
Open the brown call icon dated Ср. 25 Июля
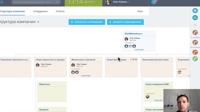(x=195, y=42)
